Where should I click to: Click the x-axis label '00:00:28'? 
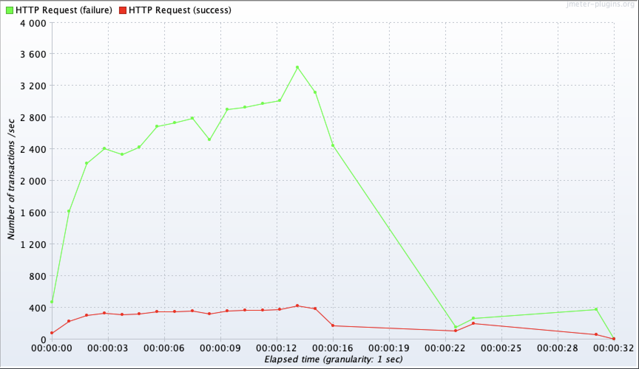(558, 348)
